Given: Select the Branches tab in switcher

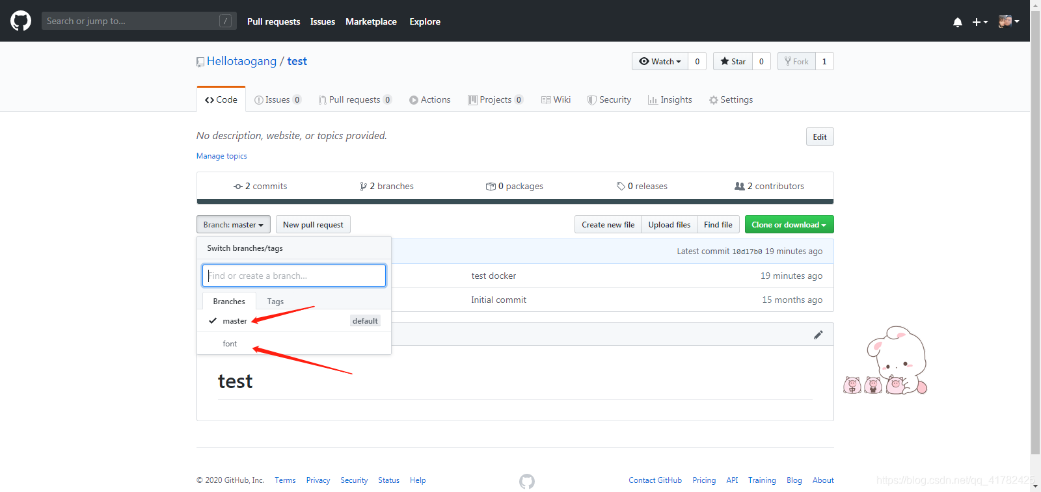Looking at the screenshot, I should [229, 301].
